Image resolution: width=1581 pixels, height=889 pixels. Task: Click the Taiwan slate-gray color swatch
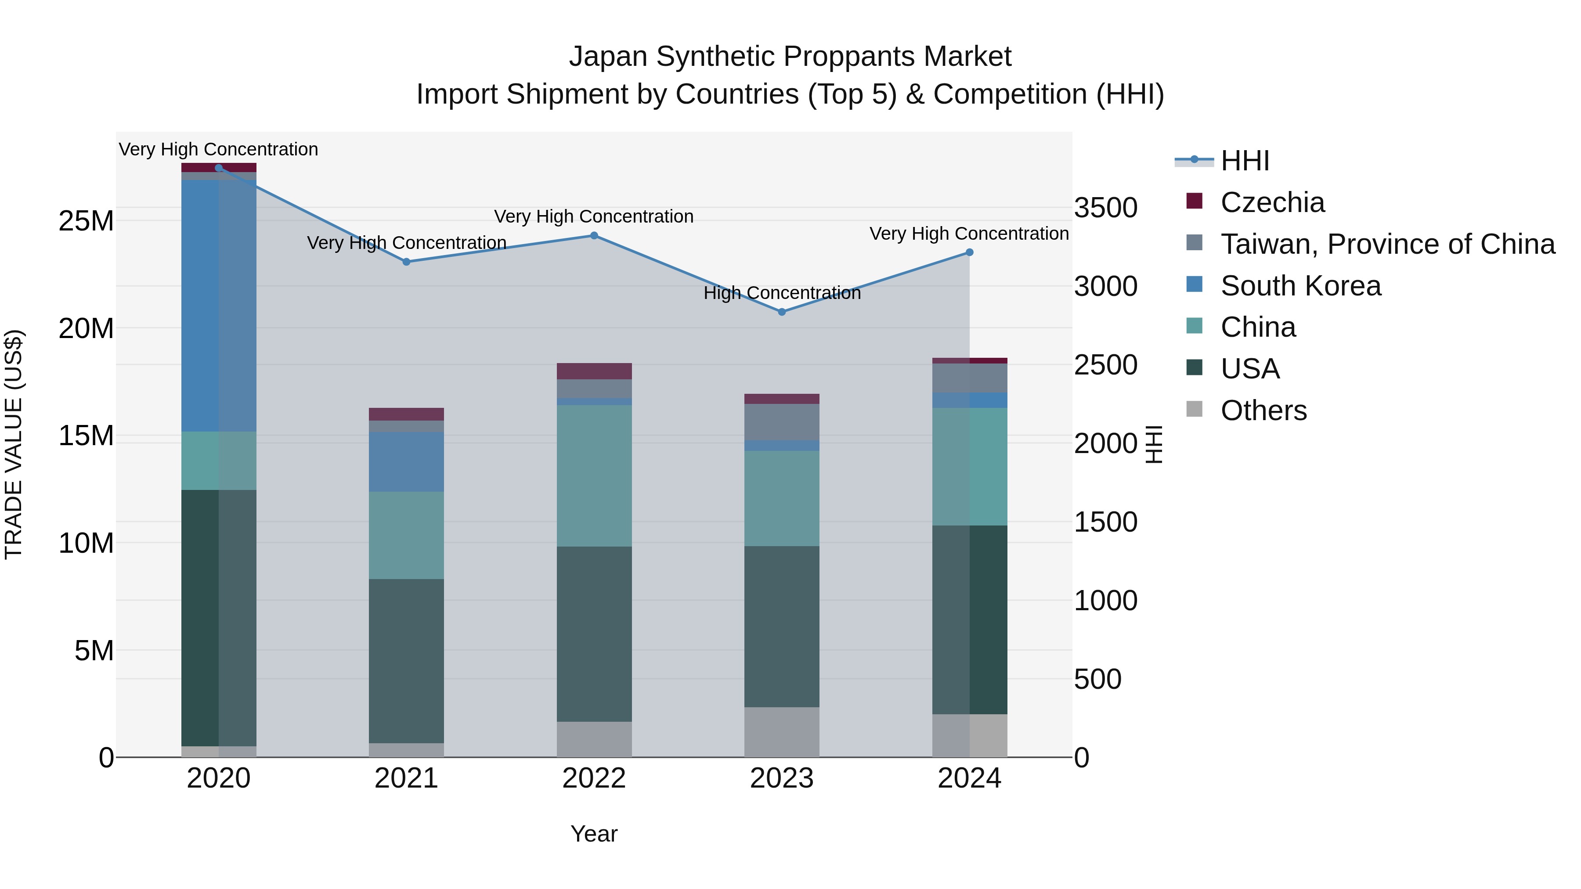1195,242
